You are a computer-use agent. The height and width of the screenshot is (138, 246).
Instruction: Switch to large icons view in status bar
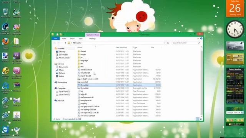201,119
